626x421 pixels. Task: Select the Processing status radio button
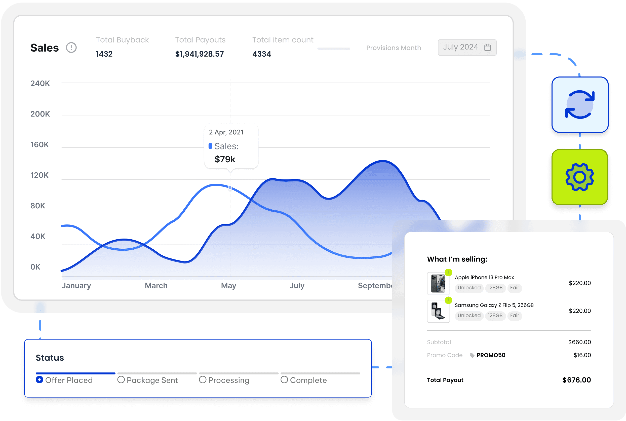click(203, 380)
